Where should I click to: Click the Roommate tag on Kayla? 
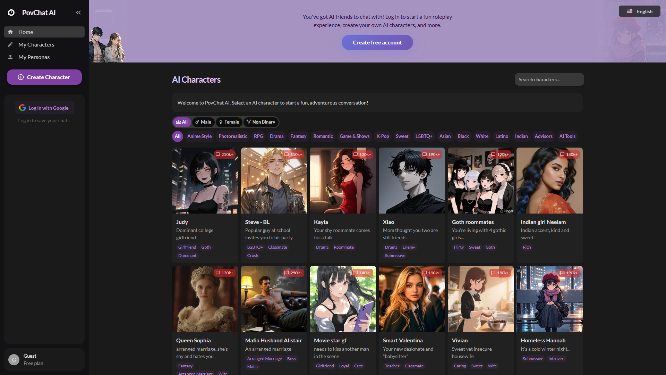point(344,247)
